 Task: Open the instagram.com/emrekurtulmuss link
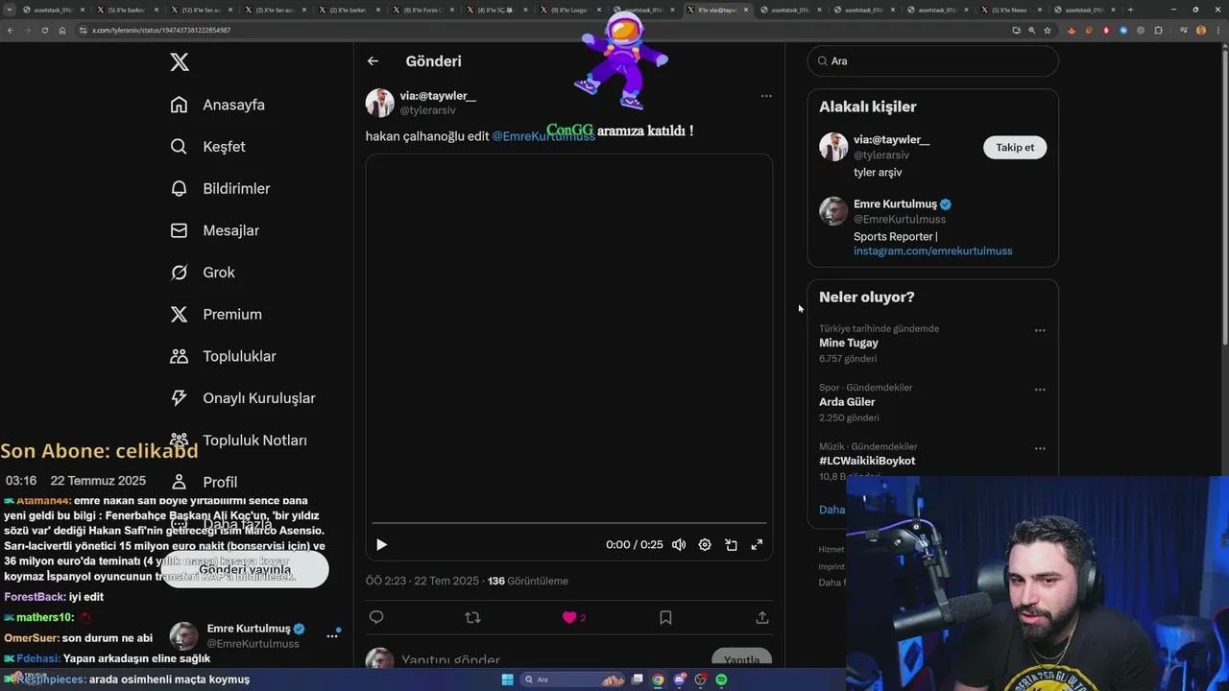pos(932,250)
